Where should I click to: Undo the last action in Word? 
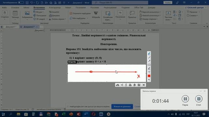click(32, 3)
